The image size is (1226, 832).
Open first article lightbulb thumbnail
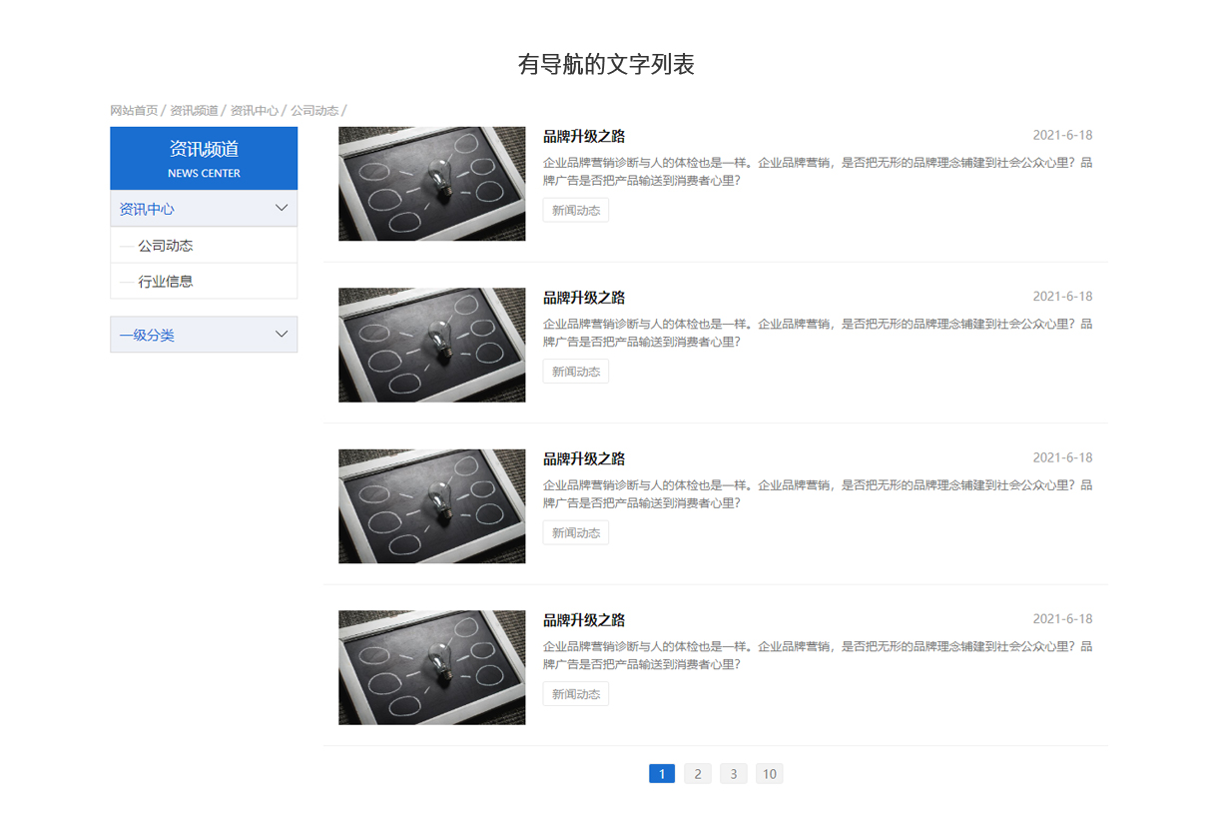point(431,184)
